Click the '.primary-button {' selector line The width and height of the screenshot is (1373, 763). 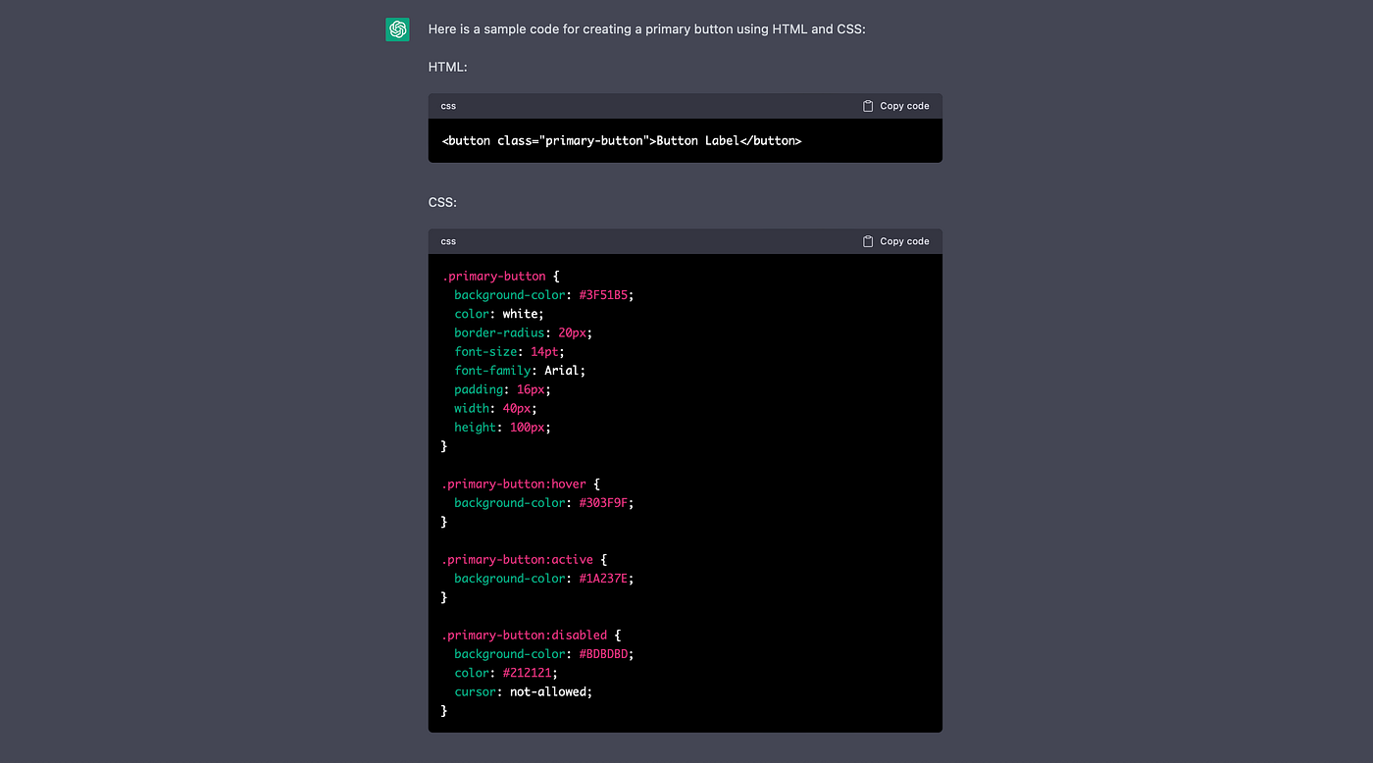pyautogui.click(x=500, y=277)
